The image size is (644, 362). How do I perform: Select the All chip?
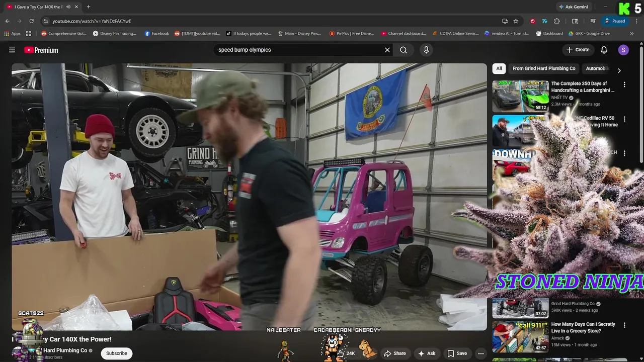coord(499,68)
